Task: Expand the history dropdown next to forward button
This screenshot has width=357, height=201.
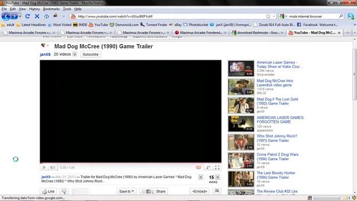Action: click(20, 16)
